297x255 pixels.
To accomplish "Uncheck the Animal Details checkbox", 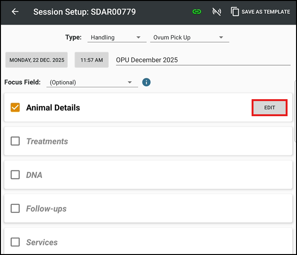I will [x=15, y=108].
